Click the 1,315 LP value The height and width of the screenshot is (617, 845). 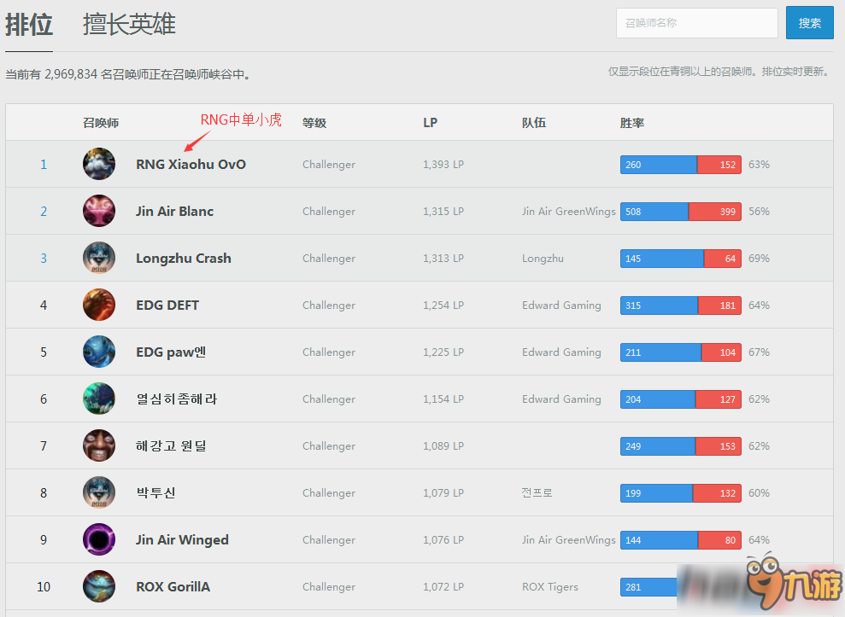pyautogui.click(x=443, y=211)
